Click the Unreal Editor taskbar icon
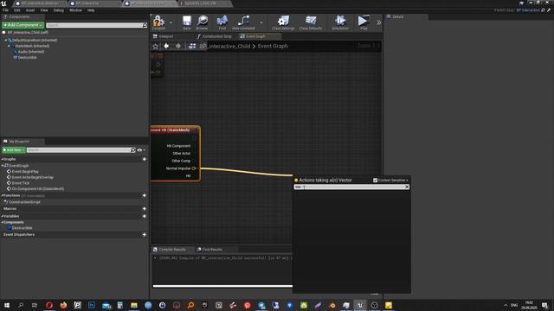 pyautogui.click(x=360, y=305)
